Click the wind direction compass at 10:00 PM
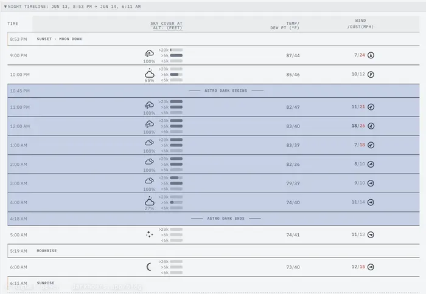This screenshot has height=294, width=426. 371,74
